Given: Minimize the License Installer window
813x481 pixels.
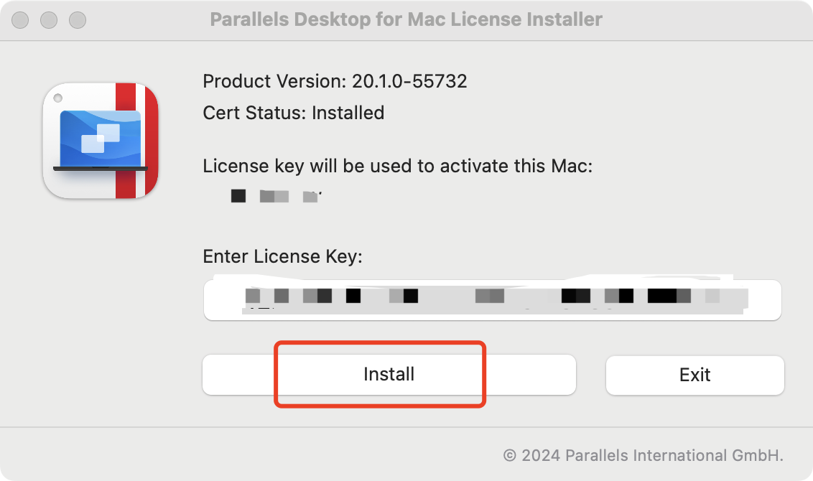Looking at the screenshot, I should pyautogui.click(x=49, y=19).
